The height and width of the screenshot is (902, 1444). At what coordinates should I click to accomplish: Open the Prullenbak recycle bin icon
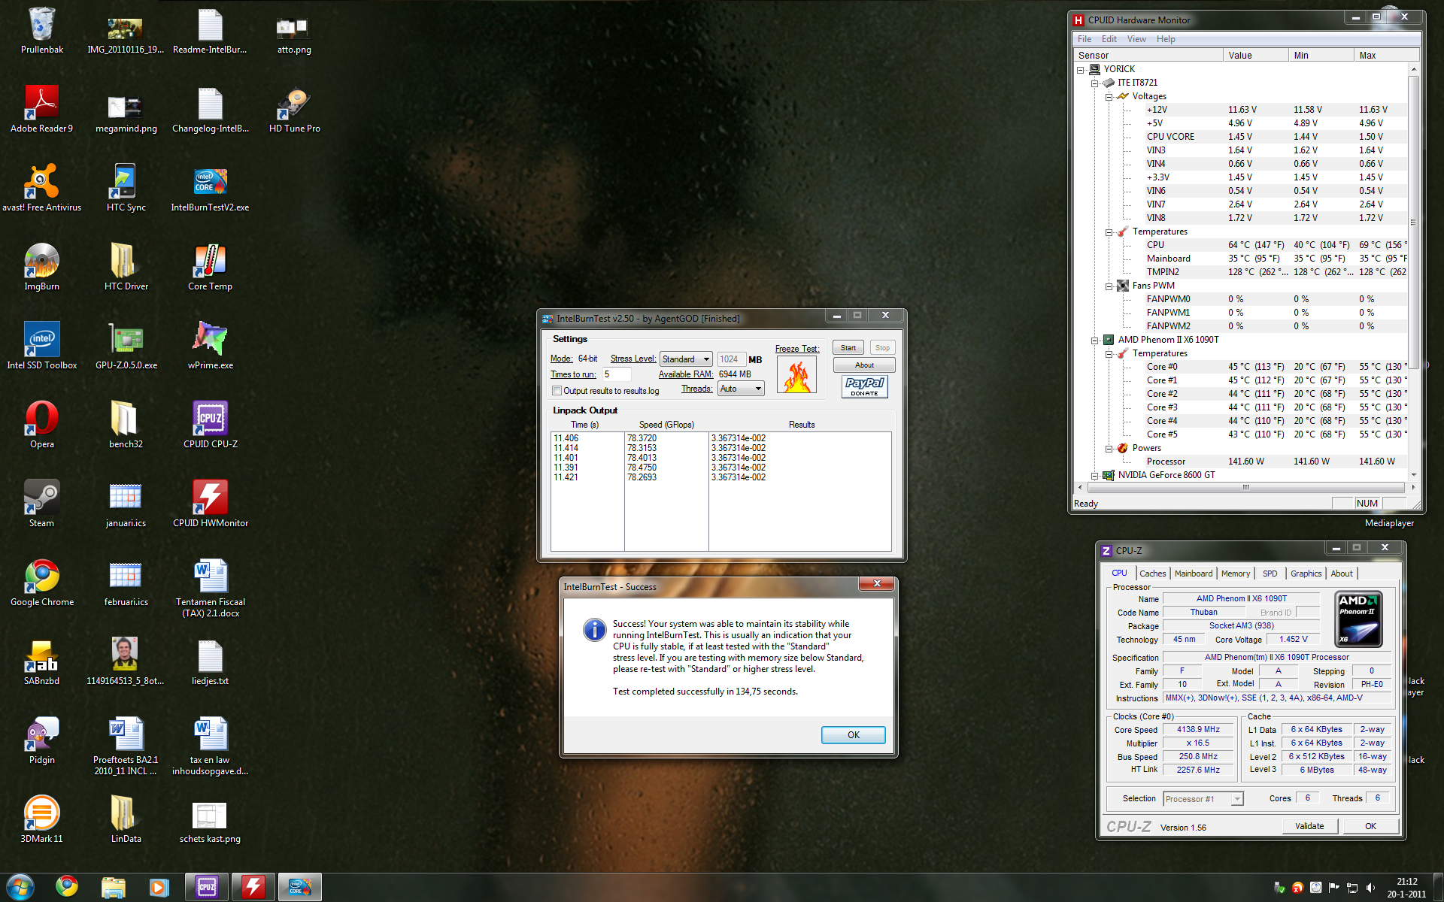pyautogui.click(x=42, y=30)
